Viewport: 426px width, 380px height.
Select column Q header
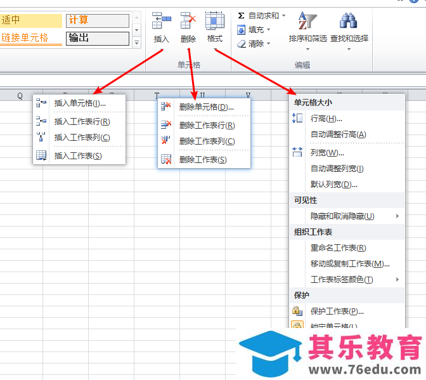[21, 95]
